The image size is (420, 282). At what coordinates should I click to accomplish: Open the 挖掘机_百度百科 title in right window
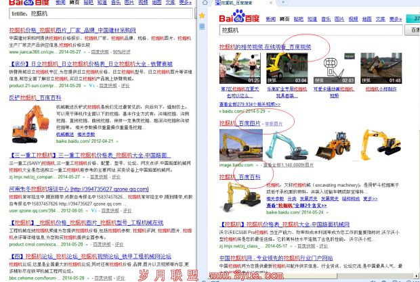[x=240, y=177]
